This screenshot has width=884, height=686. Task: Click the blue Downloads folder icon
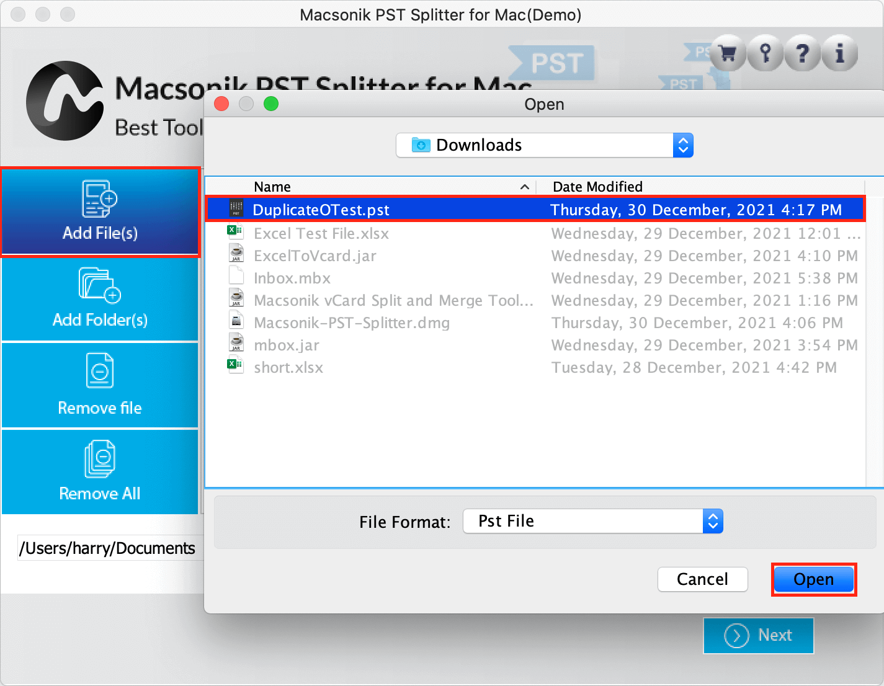tap(420, 145)
